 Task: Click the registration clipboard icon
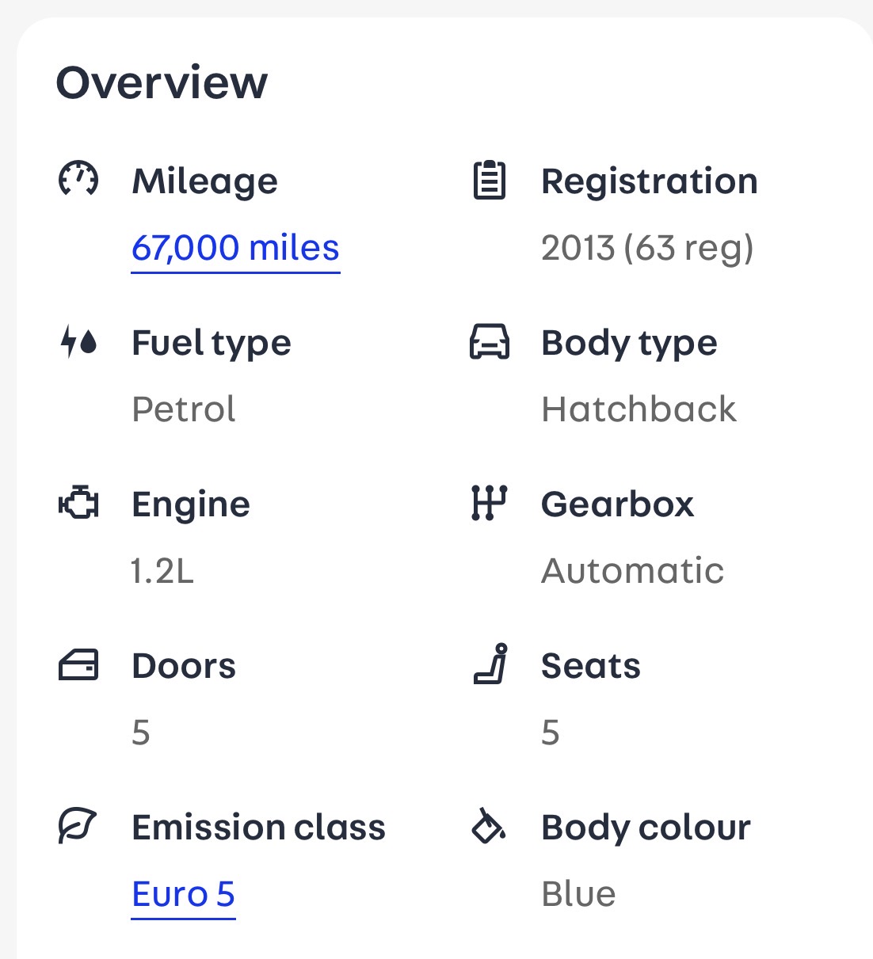[489, 180]
